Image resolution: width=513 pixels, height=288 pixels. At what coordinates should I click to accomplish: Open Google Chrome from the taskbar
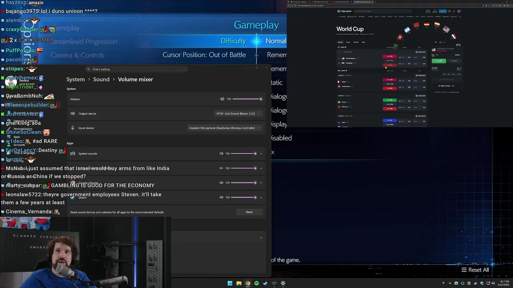coord(248,283)
